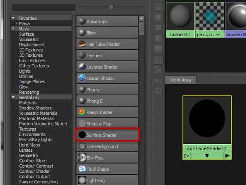Viewport: 246px width, 185px height.
Task: Select the 2D Textures category
Action: [x=31, y=50]
